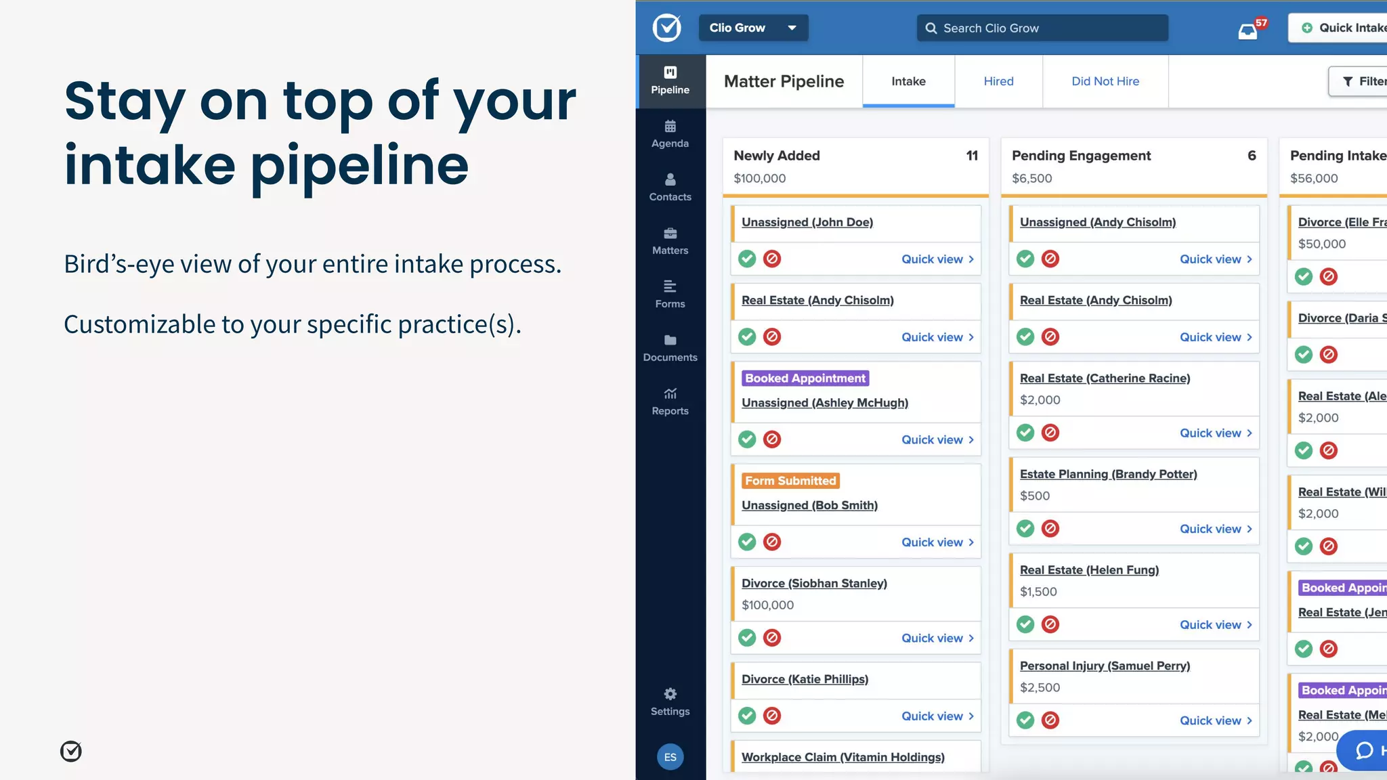
Task: Open the Pipeline sidebar item
Action: point(670,81)
